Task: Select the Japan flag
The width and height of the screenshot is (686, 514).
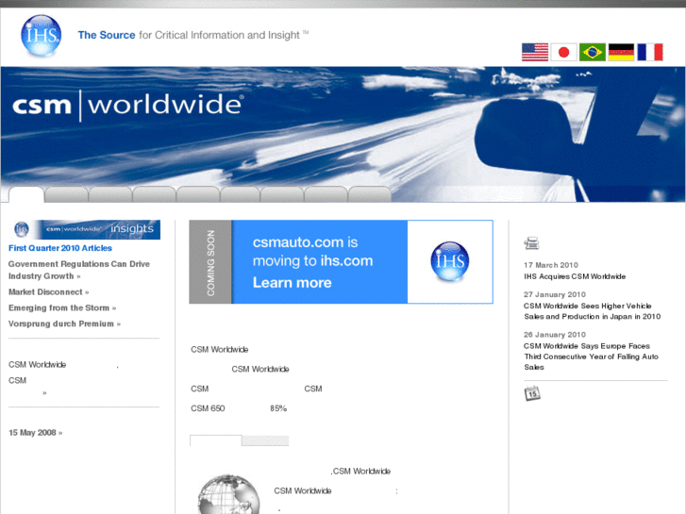Action: (563, 52)
